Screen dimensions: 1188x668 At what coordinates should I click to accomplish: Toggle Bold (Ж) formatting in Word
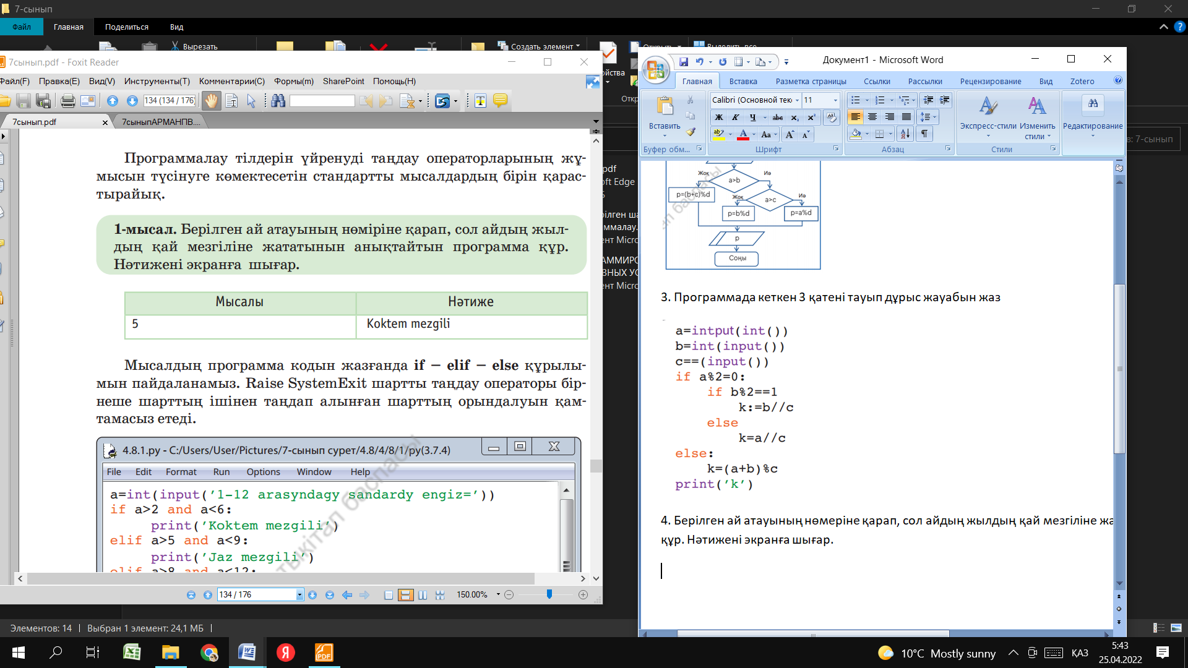[x=718, y=117]
